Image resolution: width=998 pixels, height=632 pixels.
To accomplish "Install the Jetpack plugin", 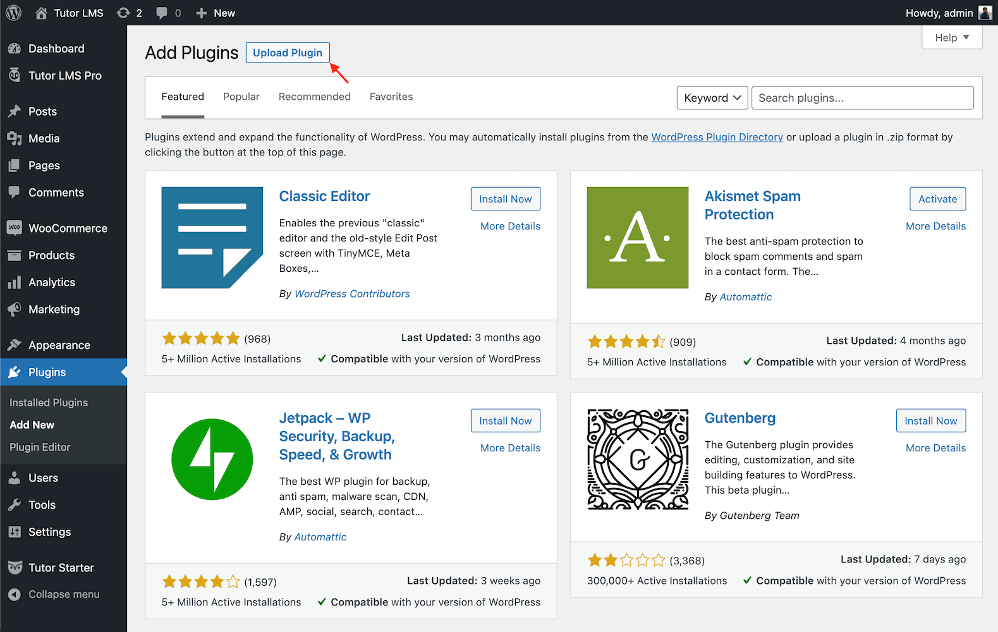I will pos(506,421).
